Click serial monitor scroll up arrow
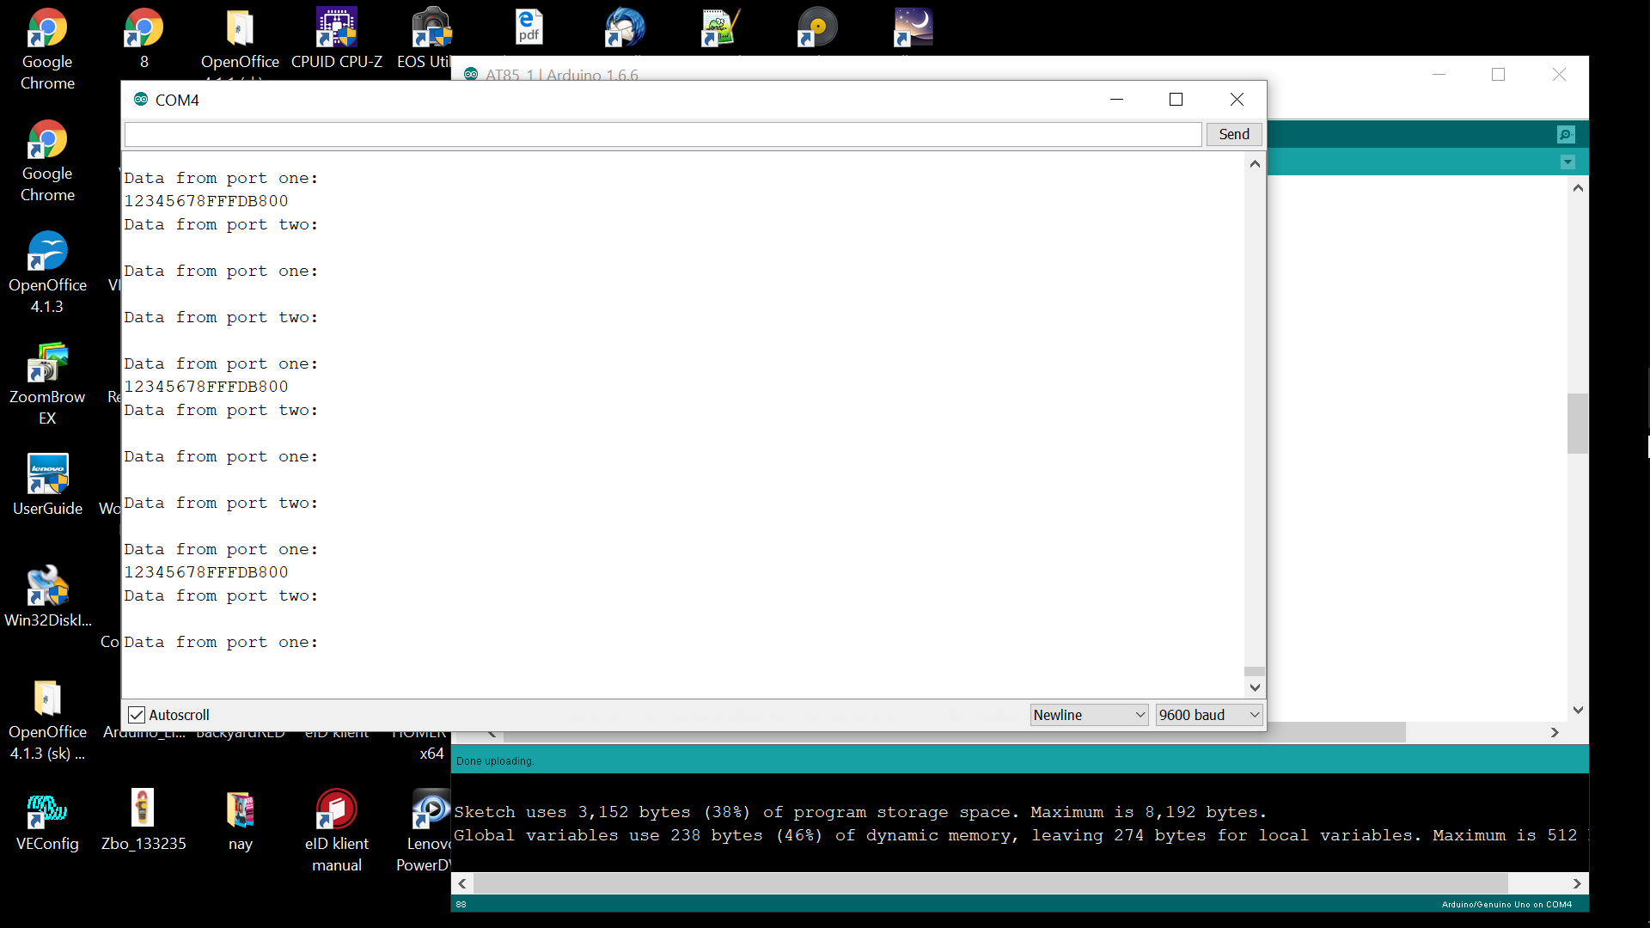This screenshot has height=928, width=1650. pyautogui.click(x=1255, y=164)
